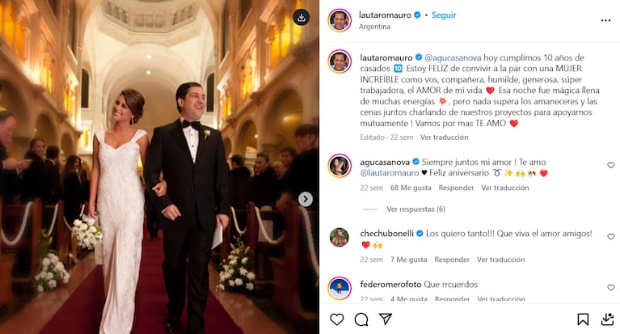Like federomerofoto's comment
The width and height of the screenshot is (620, 334).
[610, 287]
